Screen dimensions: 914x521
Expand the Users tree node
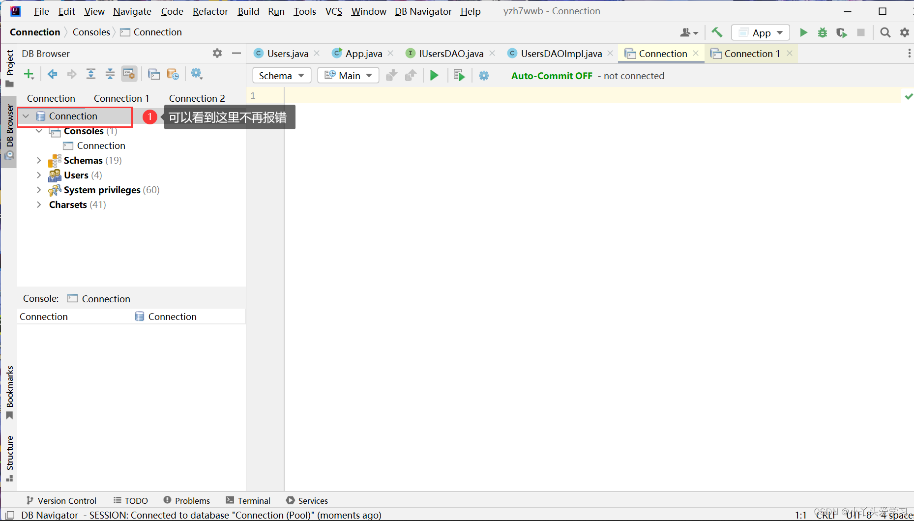point(39,175)
